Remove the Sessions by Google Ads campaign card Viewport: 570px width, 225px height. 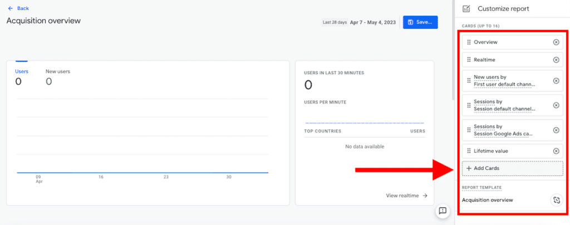tap(556, 130)
